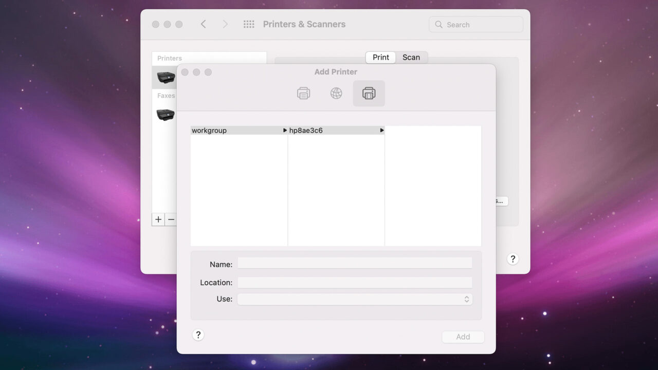
Task: Click the help question mark in Add Printer
Action: pos(198,335)
